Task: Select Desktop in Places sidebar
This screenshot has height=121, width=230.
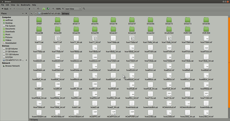Action: [9, 23]
